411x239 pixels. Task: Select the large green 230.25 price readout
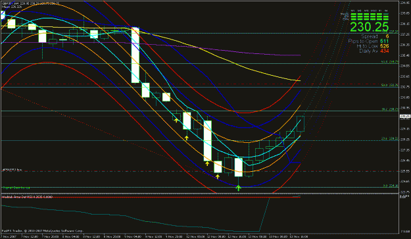click(369, 27)
